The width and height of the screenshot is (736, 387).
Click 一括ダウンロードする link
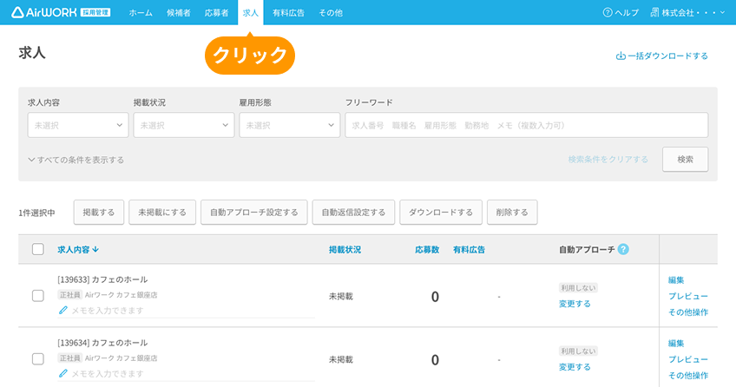click(668, 56)
